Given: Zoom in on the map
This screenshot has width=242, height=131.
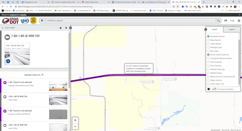Looking at the screenshot, I should pyautogui.click(x=75, y=120).
